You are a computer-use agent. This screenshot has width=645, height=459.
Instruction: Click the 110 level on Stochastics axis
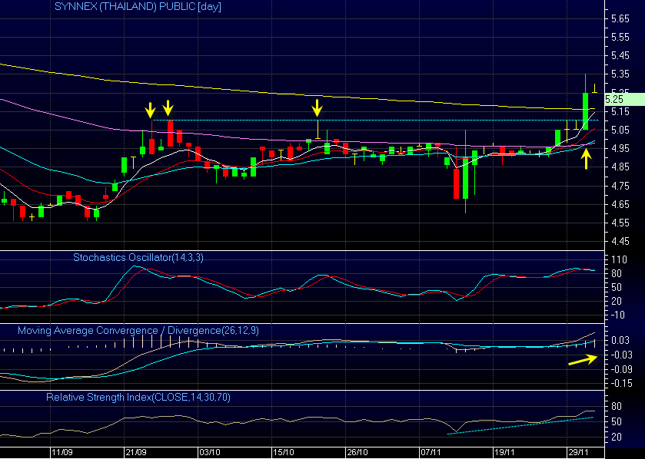(619, 260)
